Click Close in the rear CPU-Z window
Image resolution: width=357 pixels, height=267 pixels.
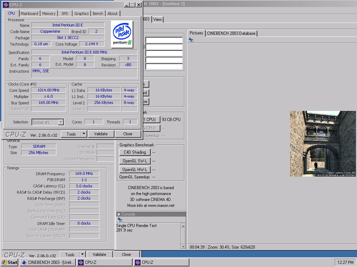click(126, 254)
